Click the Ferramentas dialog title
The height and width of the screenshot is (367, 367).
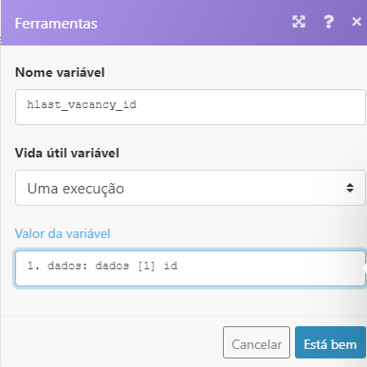tap(56, 24)
